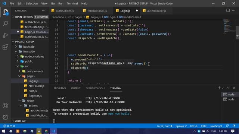Open the File menu
239x134 pixels.
pos(12,3)
